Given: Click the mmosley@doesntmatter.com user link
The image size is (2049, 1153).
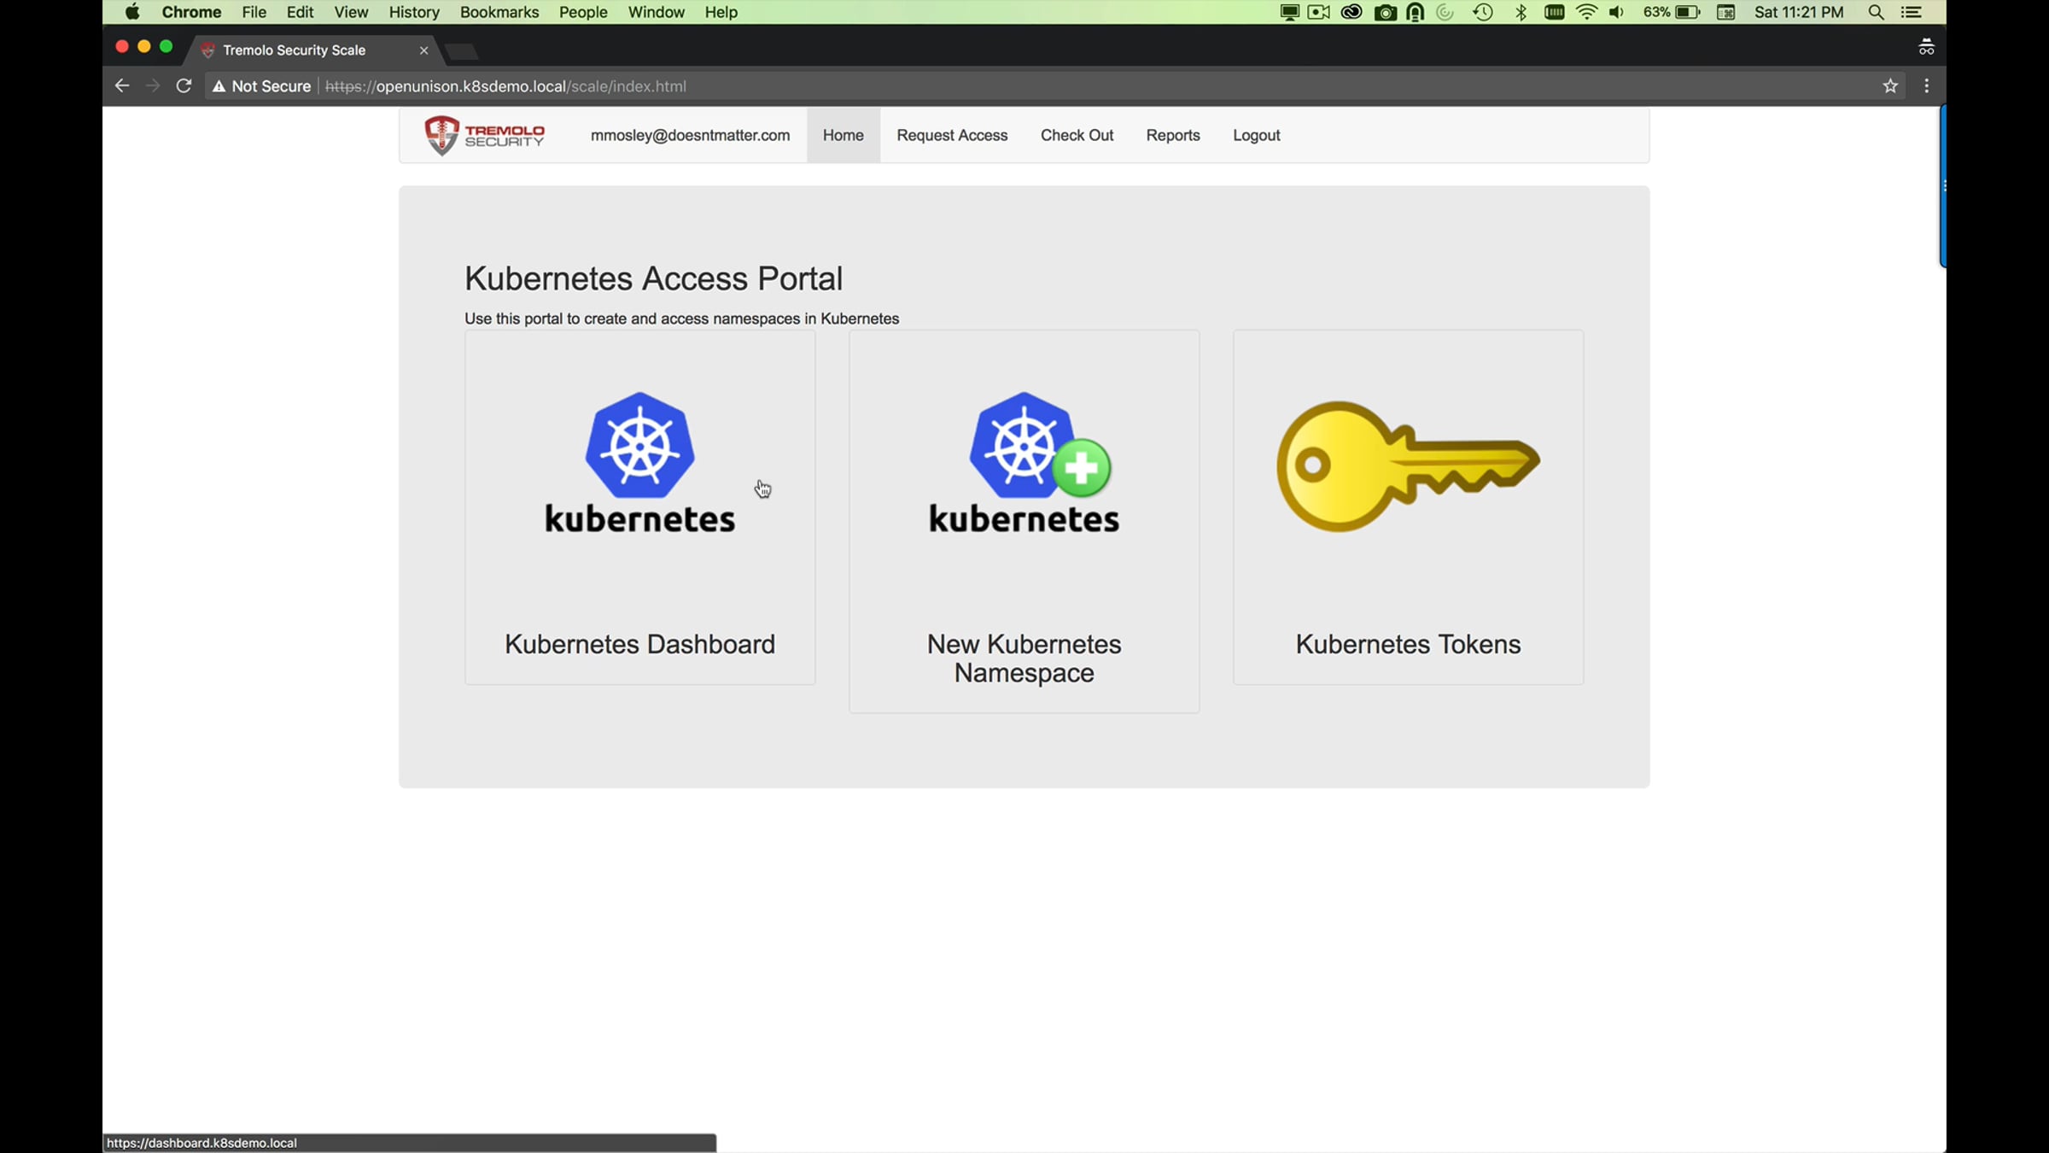Looking at the screenshot, I should pos(690,135).
